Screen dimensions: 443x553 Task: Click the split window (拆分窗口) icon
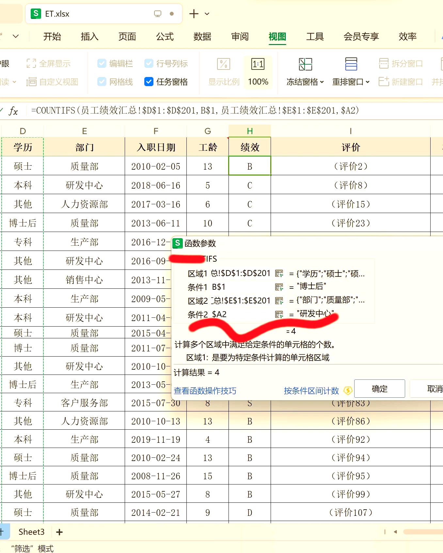(384, 64)
